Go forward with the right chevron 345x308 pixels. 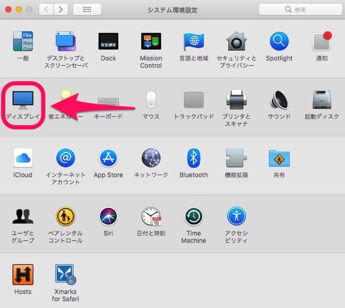click(60, 9)
